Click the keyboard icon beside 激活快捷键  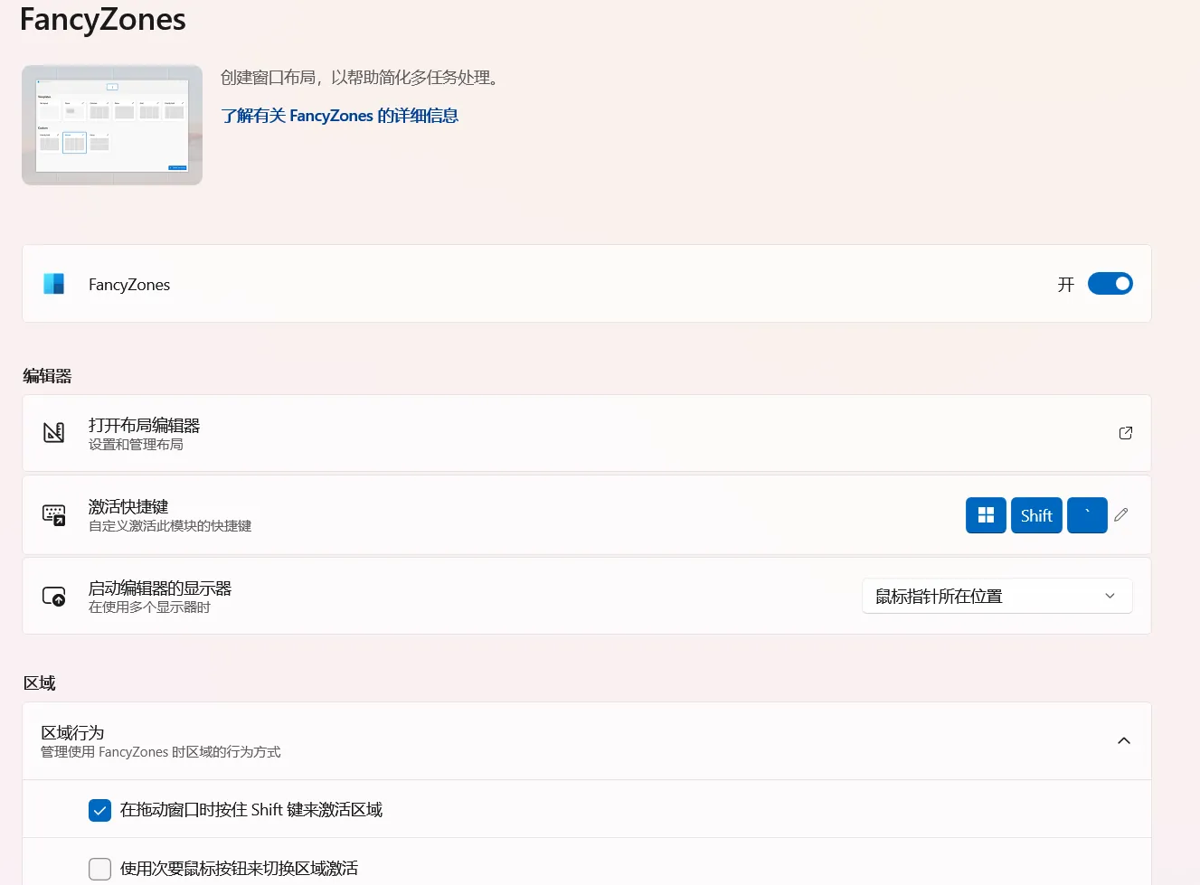point(53,514)
